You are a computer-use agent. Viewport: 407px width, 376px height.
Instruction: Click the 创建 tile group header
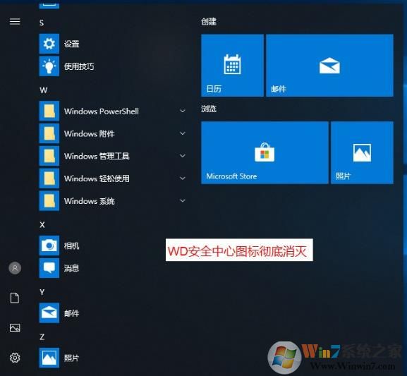[209, 22]
